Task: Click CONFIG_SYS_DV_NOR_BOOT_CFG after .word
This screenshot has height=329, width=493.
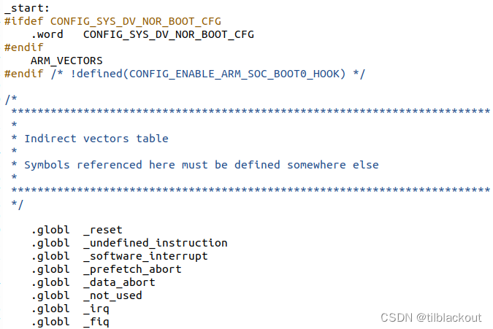Action: (x=169, y=34)
